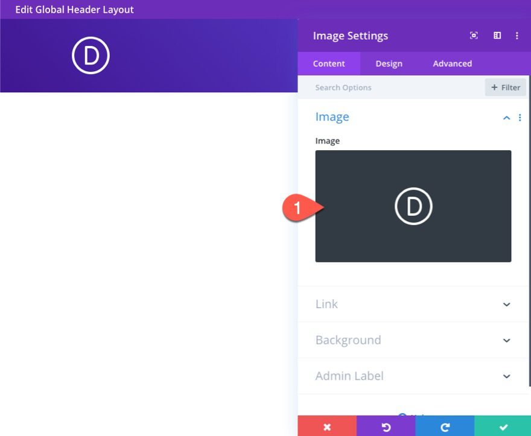
Task: Click the Divi logo in the header preview
Action: point(91,55)
